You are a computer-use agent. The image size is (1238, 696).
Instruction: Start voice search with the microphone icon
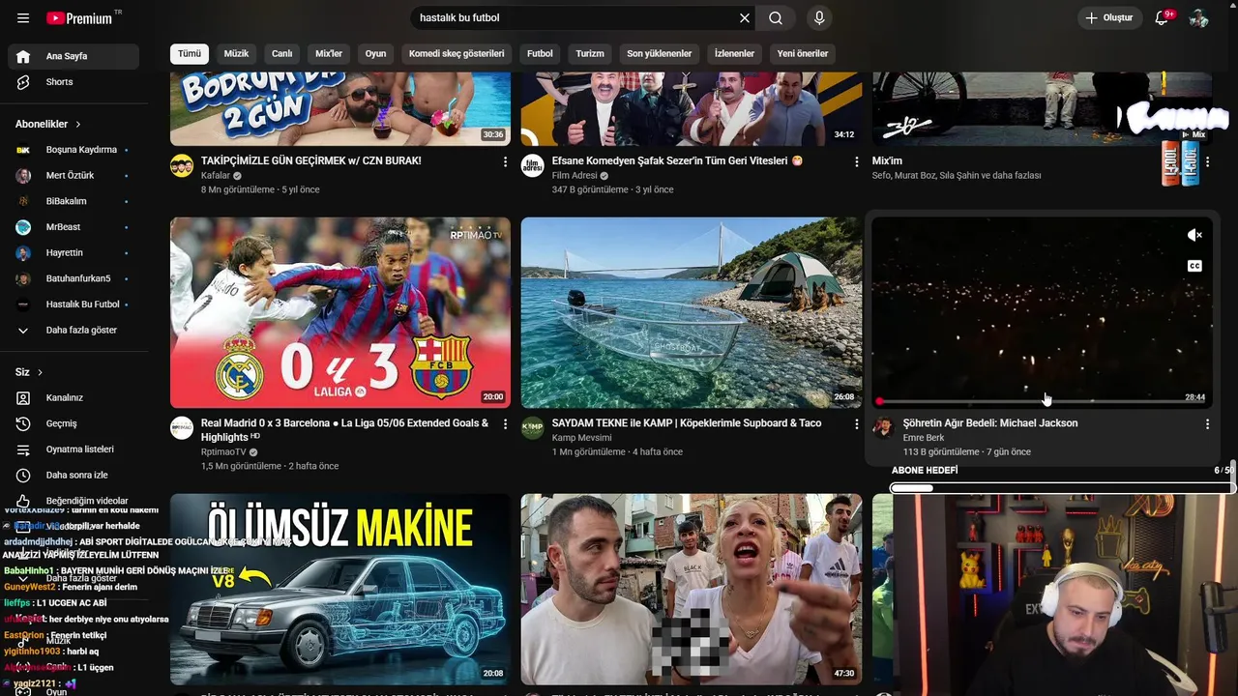[x=819, y=17]
